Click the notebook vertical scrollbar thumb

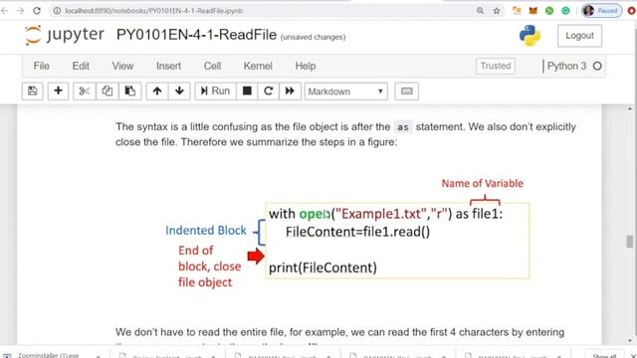tap(629, 242)
